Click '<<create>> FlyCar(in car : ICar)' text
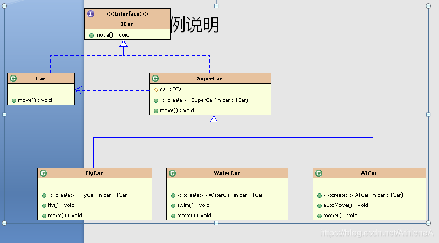 (x=89, y=195)
